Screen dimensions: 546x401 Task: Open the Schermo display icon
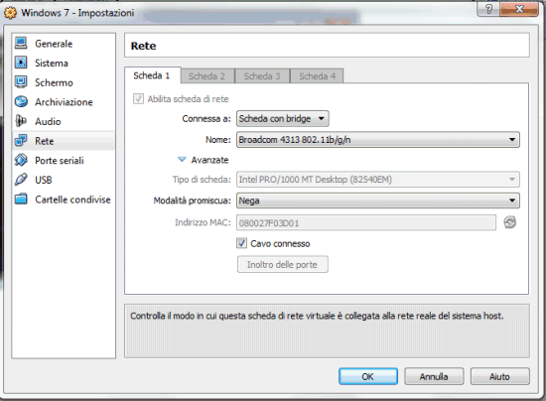(x=21, y=82)
